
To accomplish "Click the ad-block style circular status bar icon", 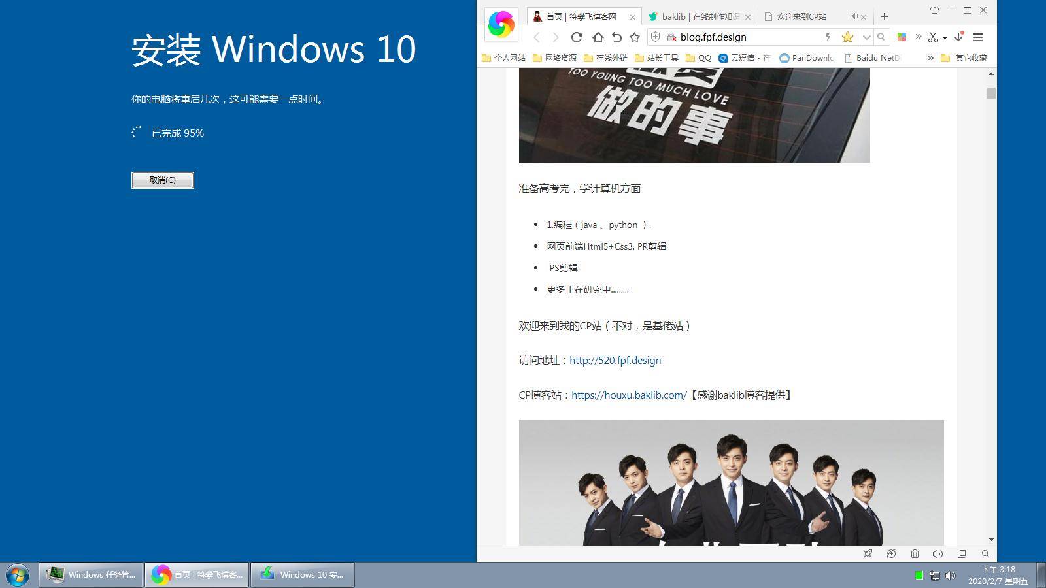I will pyautogui.click(x=891, y=553).
